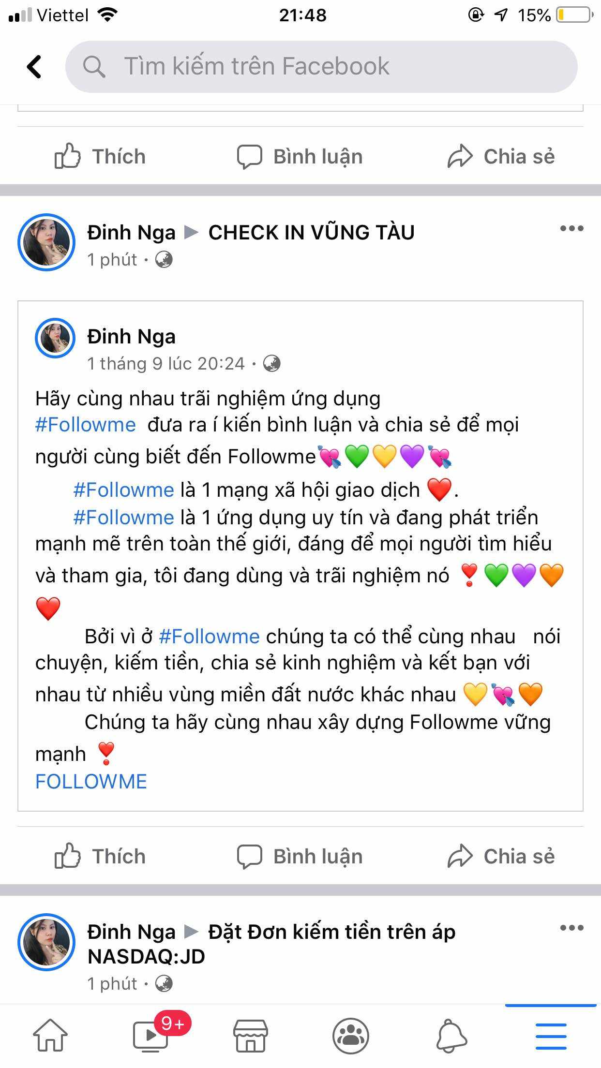
Task: Open Đinh Nga's avatar in the shared post
Action: point(55,338)
